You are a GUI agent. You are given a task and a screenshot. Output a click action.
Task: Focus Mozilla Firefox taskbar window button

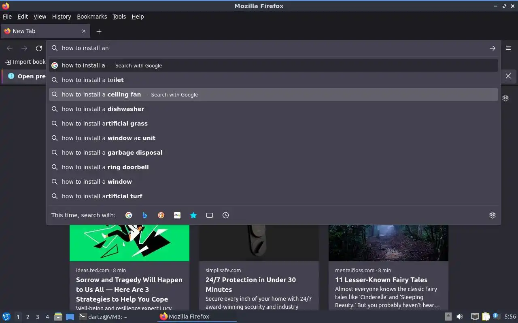point(197,317)
